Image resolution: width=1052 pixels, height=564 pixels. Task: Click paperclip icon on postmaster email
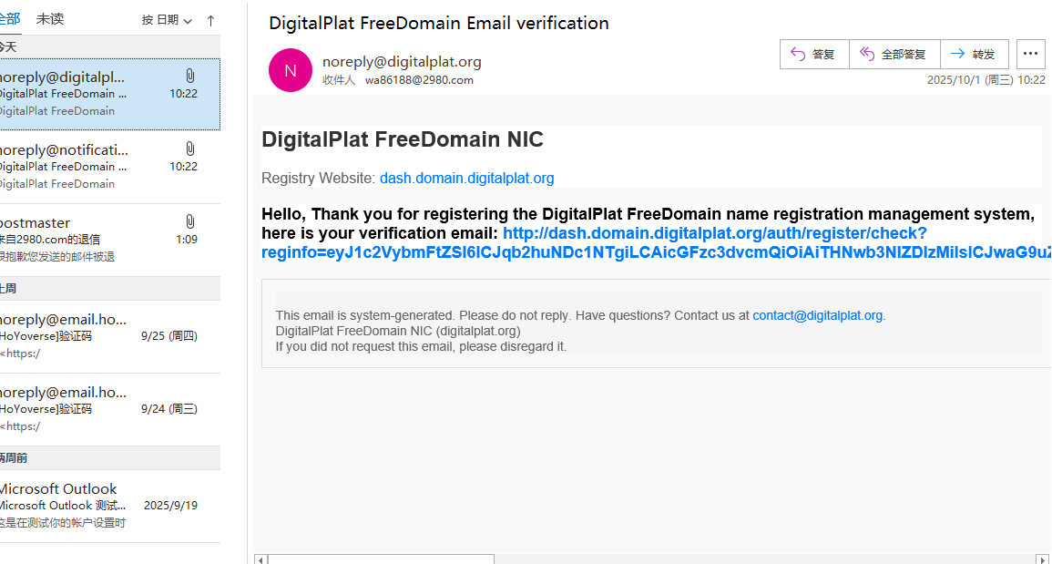click(189, 221)
